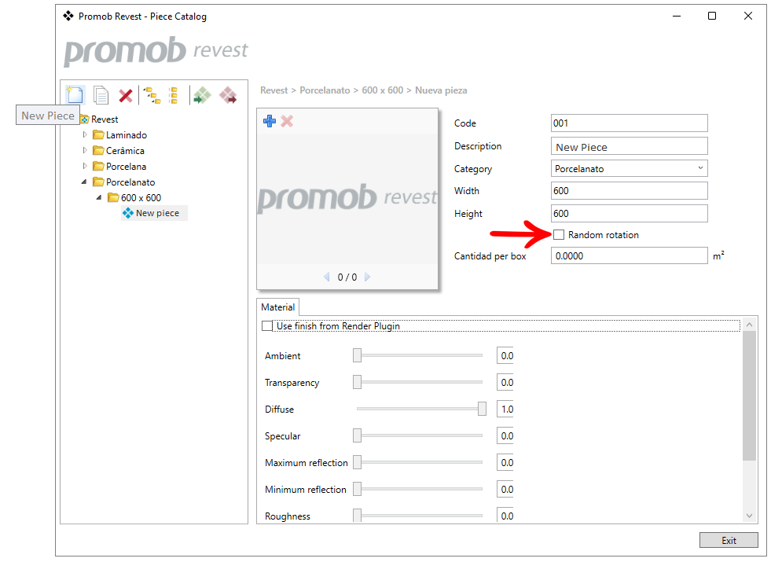Click the Roughness value box
The height and width of the screenshot is (562, 771).
[505, 516]
